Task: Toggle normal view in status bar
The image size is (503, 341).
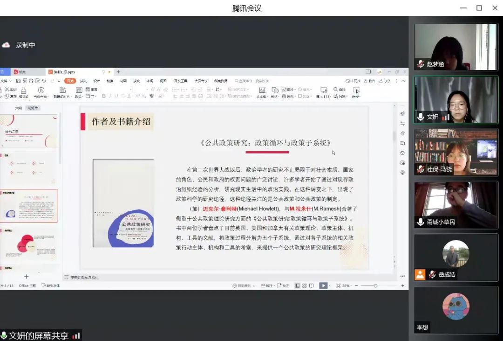Action: point(297,285)
